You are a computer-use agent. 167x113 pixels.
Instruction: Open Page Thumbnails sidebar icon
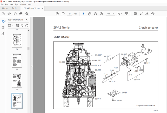point(3,21)
